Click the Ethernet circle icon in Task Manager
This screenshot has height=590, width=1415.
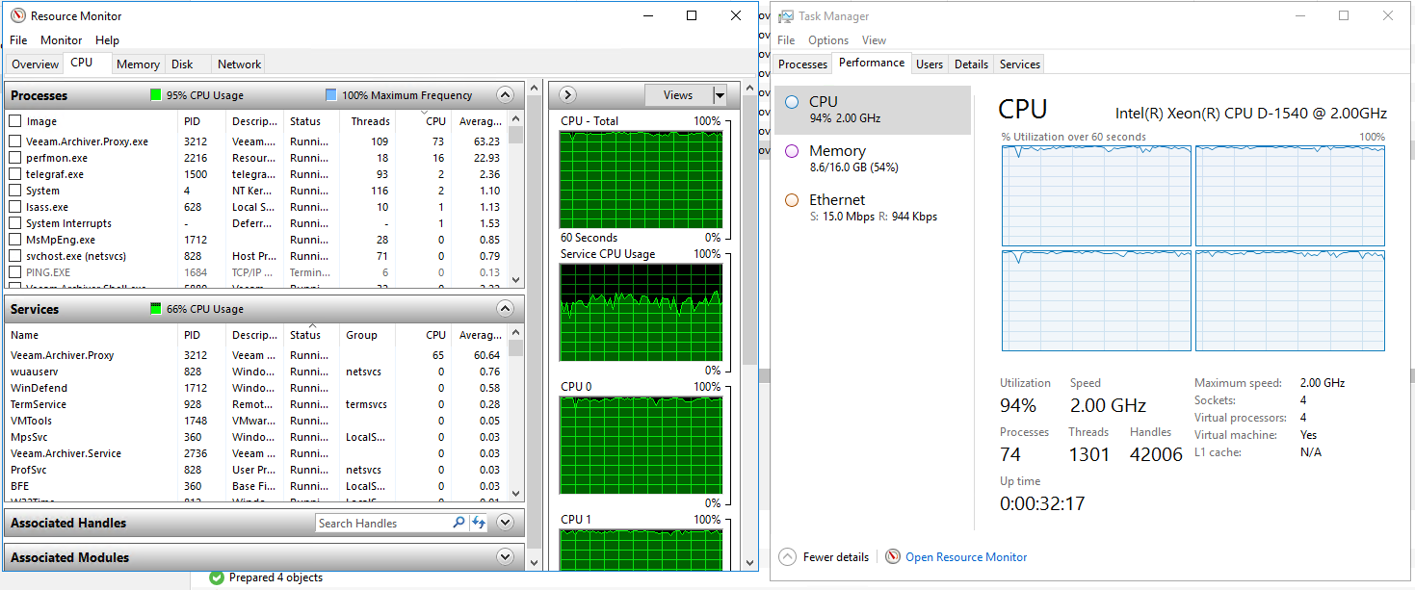[792, 200]
